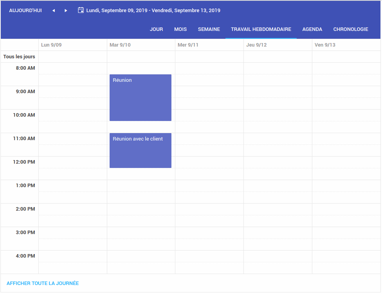Click AFFICHER TOUTE LA JOURNÉE link
Screen dimensions: 382x294
(43, 283)
